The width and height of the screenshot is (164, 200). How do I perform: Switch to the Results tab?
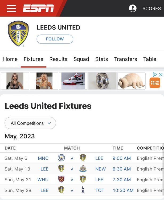point(58,59)
